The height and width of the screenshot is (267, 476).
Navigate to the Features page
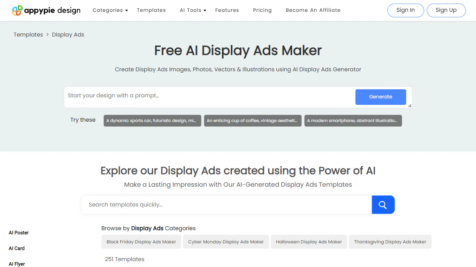[x=227, y=10]
